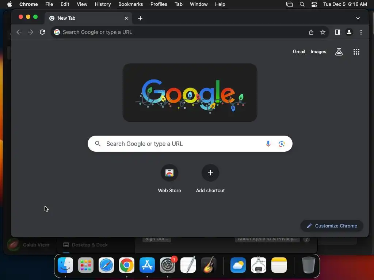Click the forward navigation arrow
The width and height of the screenshot is (374, 280).
coord(31,32)
